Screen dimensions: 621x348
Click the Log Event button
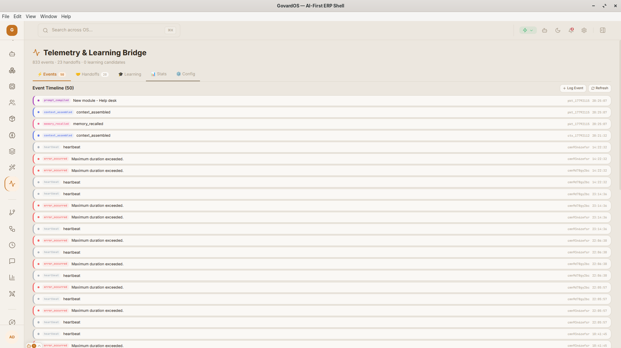click(x=573, y=88)
